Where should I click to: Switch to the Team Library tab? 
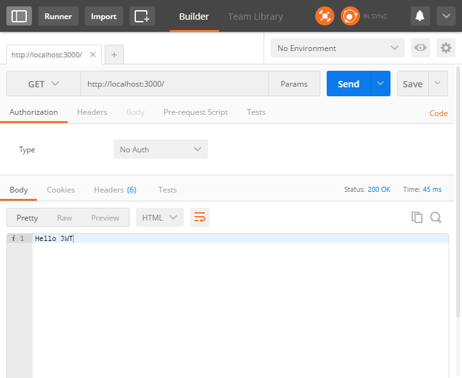(x=255, y=17)
